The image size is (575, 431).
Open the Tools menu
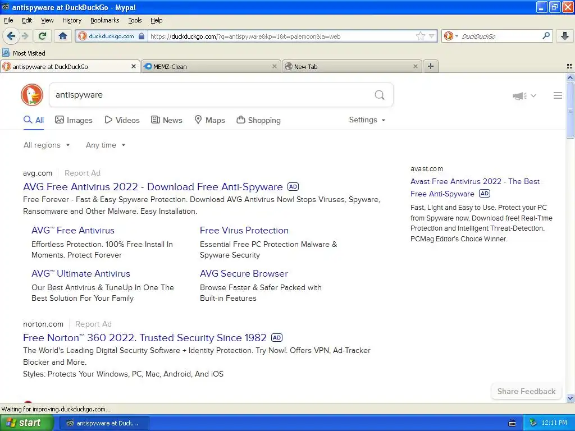135,20
